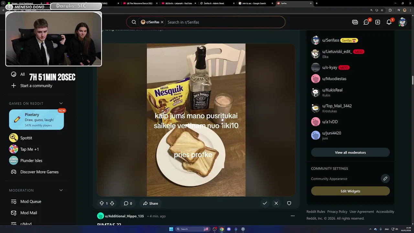Open the Tap Me +1 game

tap(29, 149)
